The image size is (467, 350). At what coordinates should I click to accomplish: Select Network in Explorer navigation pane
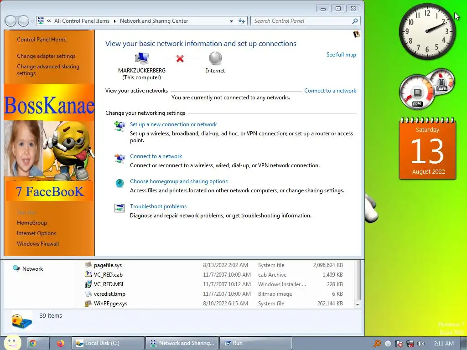point(28,268)
